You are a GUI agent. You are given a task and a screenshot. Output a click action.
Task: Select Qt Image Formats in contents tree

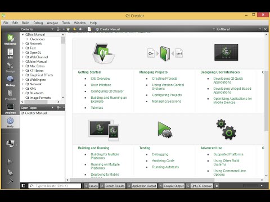point(38,98)
